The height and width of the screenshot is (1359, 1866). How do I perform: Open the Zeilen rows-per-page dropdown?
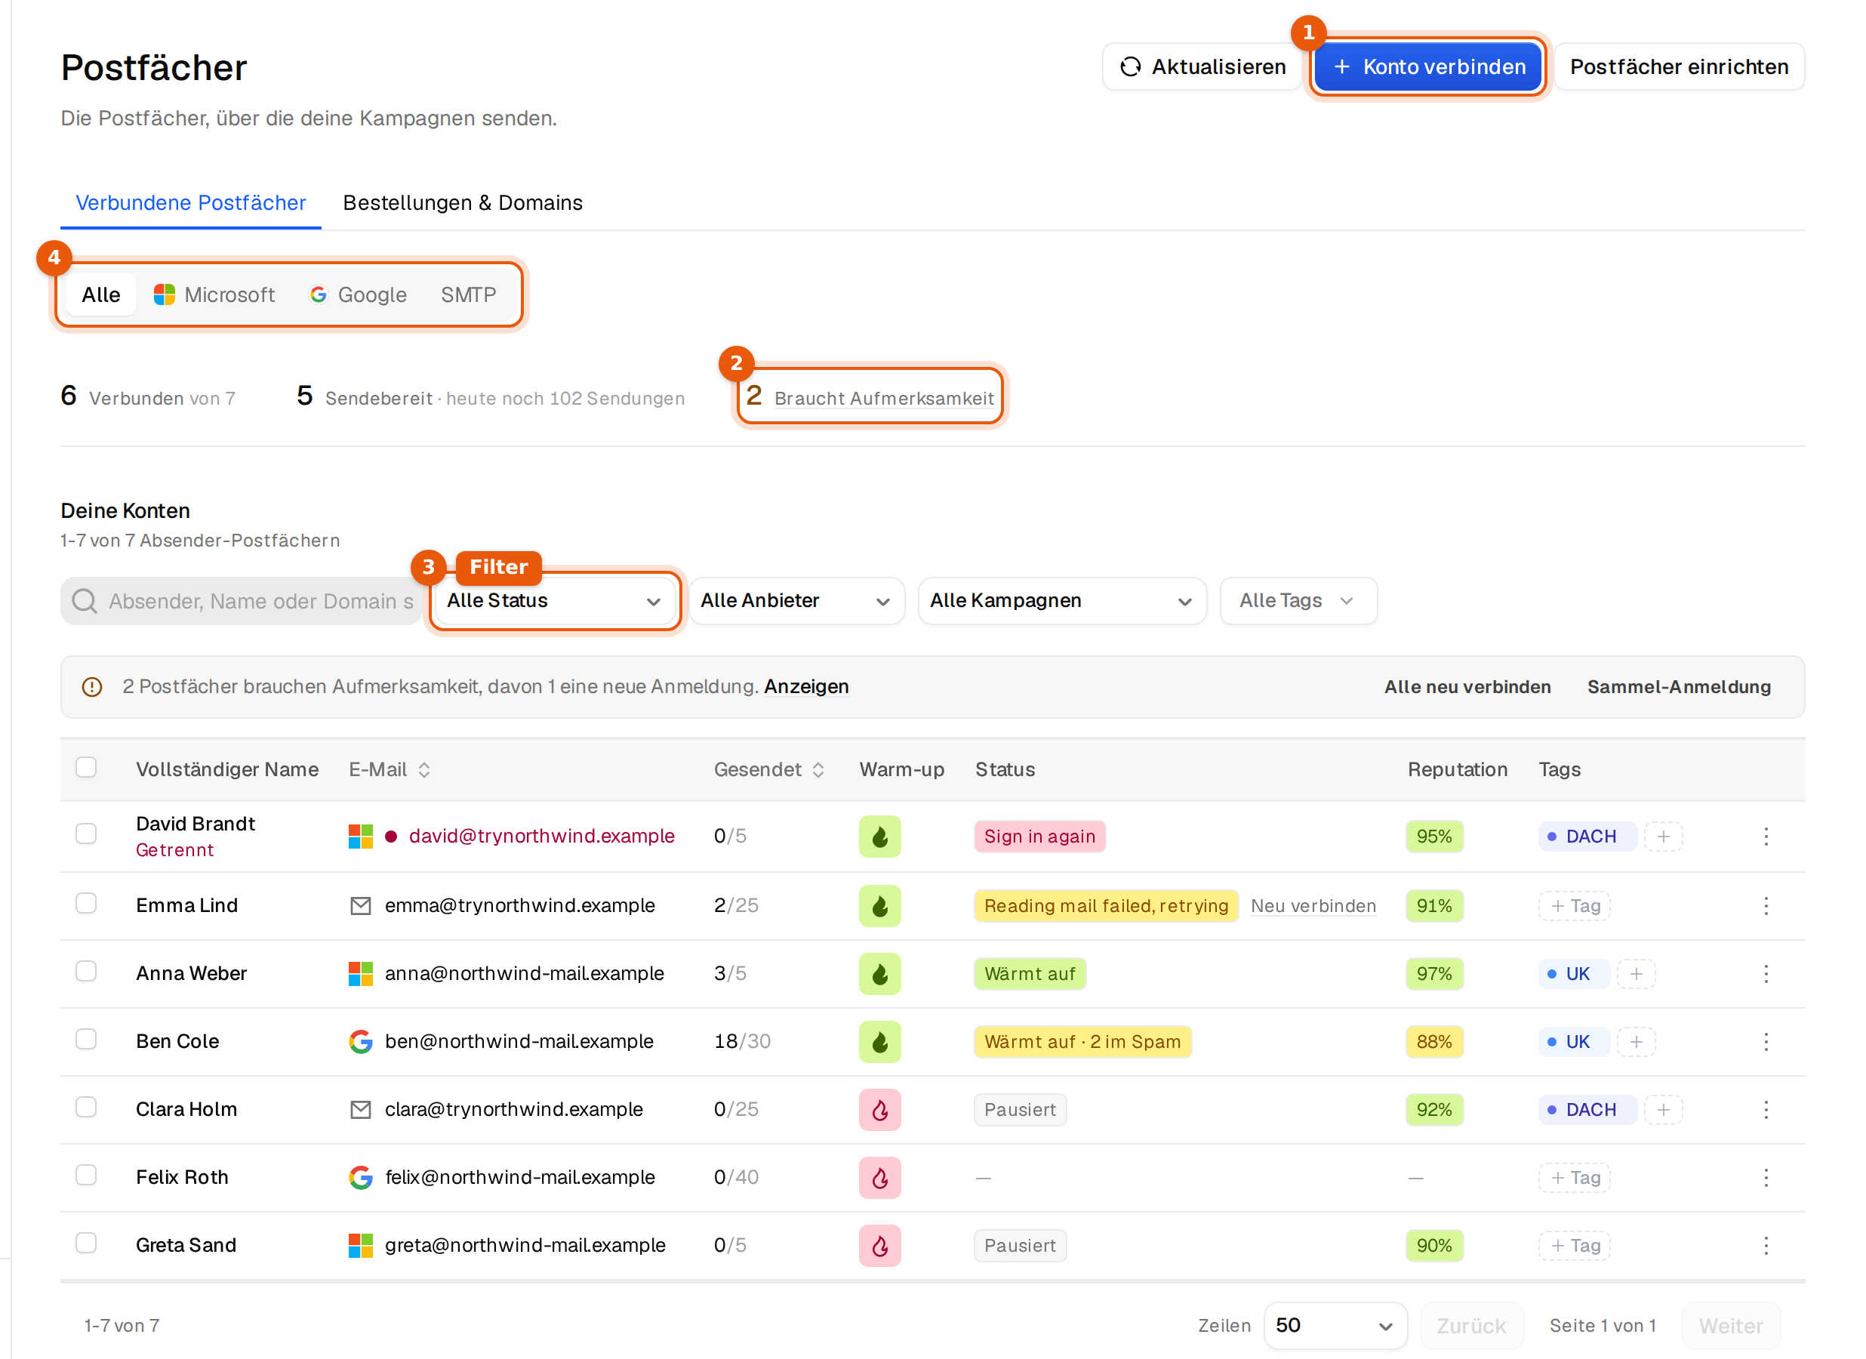tap(1335, 1325)
